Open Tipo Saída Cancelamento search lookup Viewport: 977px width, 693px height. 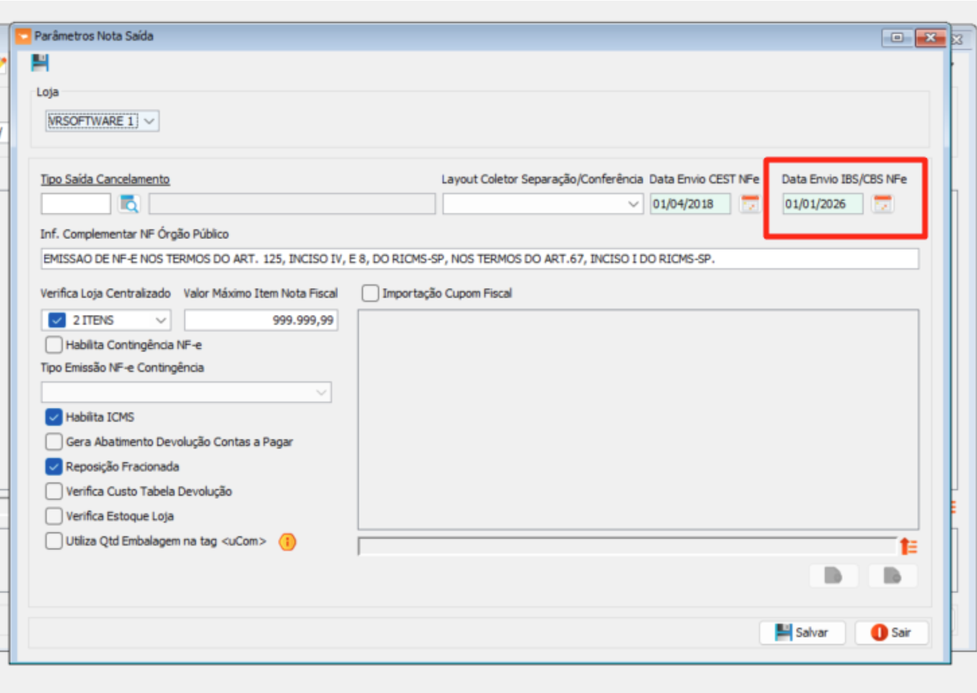(129, 204)
